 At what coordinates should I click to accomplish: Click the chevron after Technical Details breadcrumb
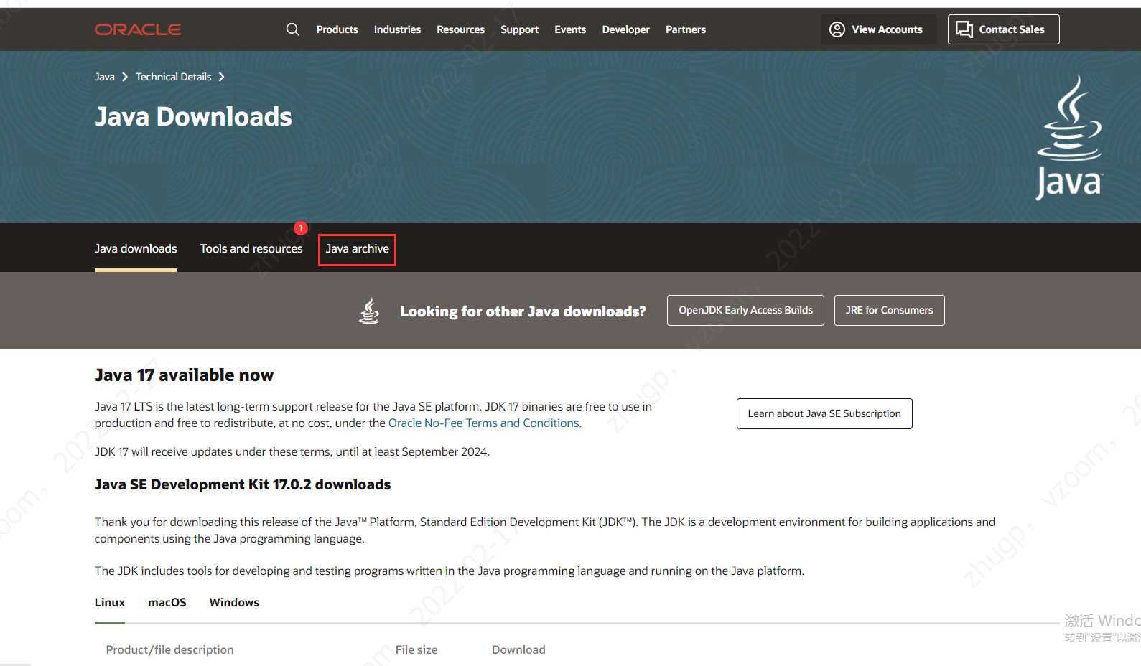pos(221,77)
